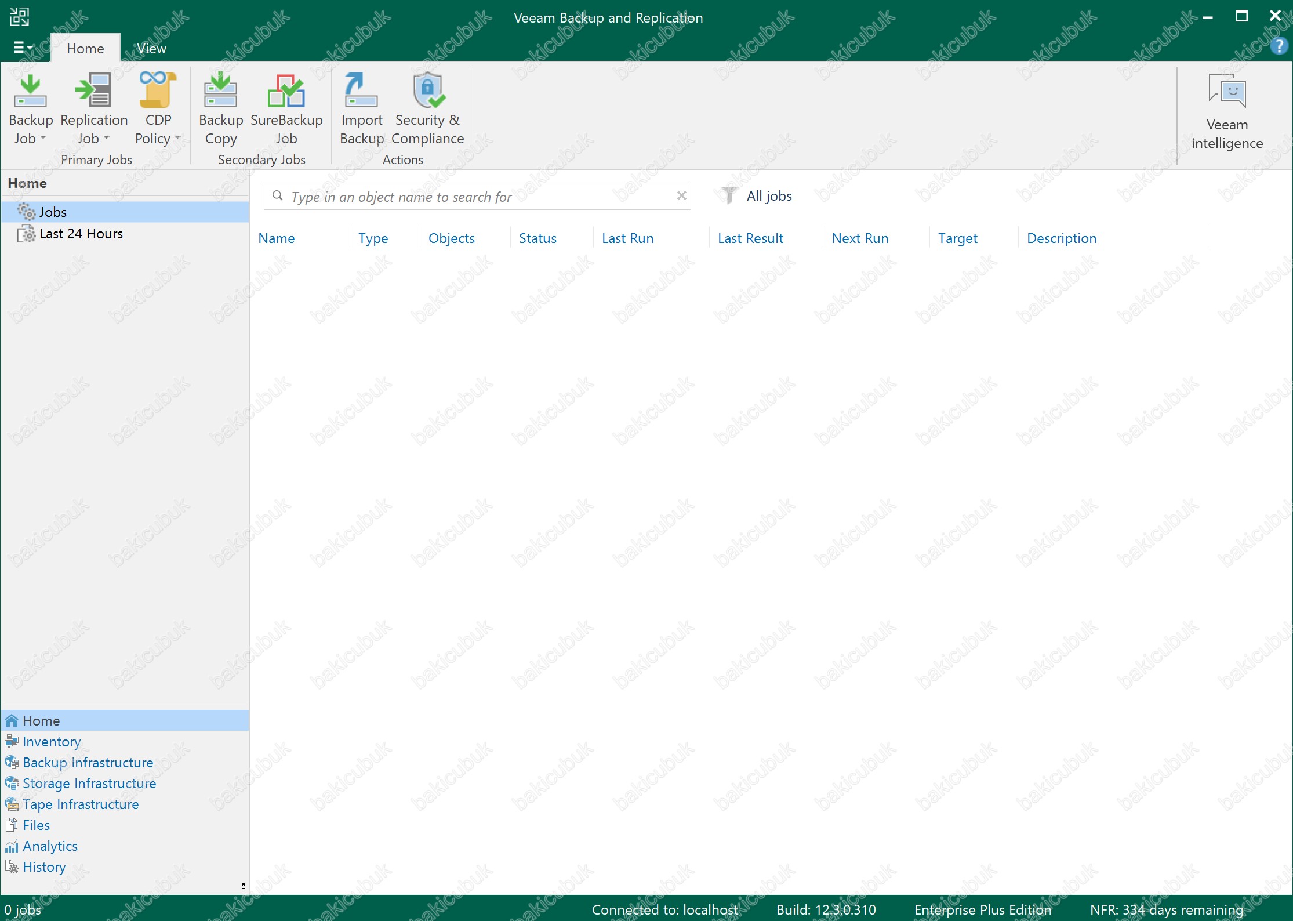Select Home in the navigation pane
This screenshot has height=921, width=1293.
tap(125, 721)
